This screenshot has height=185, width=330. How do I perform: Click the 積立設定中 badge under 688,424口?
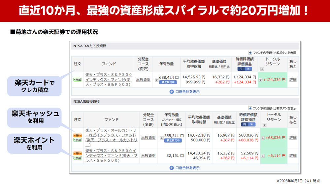[168, 82]
